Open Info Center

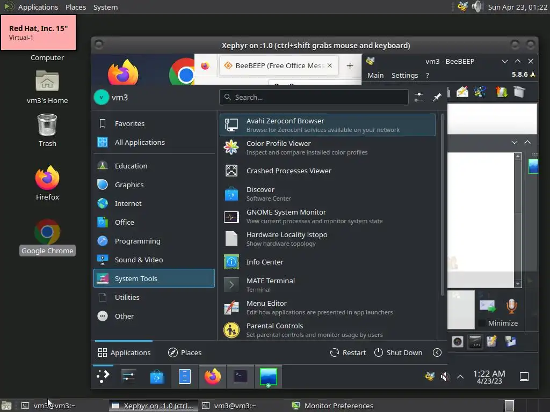pos(327,262)
